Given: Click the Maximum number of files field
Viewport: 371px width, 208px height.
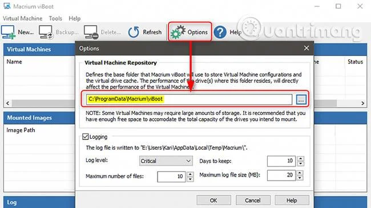Looking at the screenshot, I should point(171,177).
